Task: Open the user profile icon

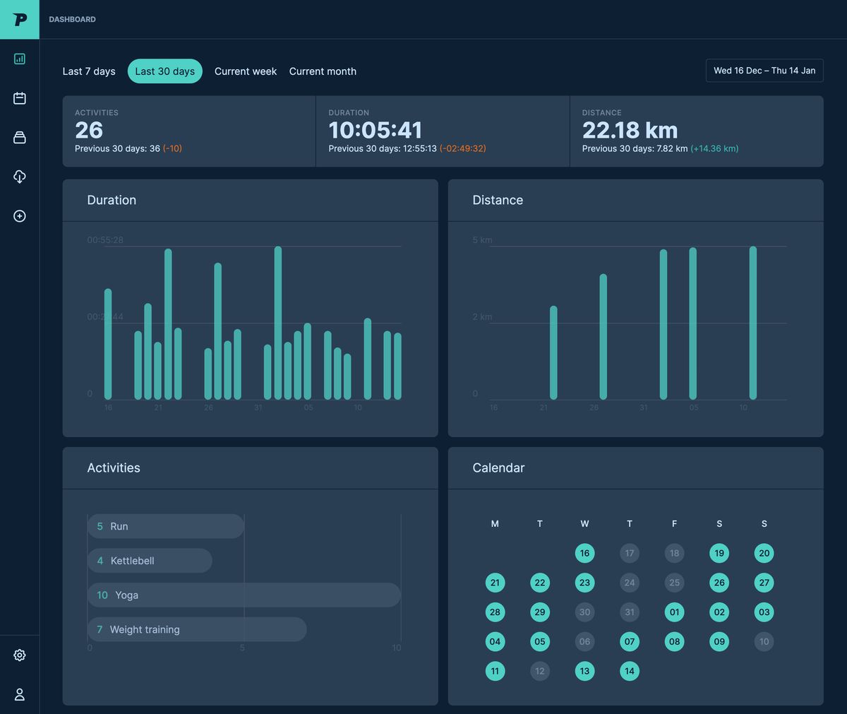Action: point(20,694)
